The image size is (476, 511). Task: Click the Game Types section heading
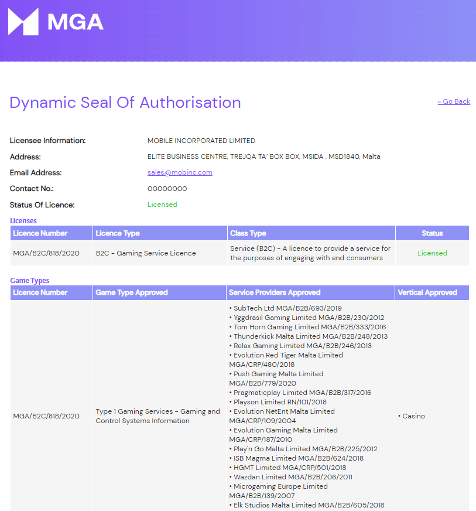click(x=30, y=280)
